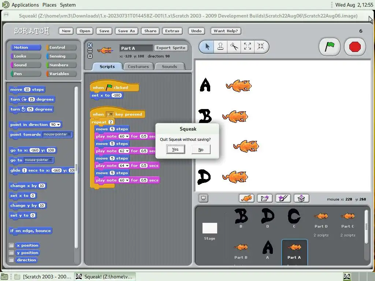Click the Want Help? button
The width and height of the screenshot is (375, 281).
tap(226, 31)
